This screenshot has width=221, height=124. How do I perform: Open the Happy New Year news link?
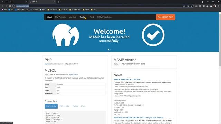pos(138,118)
